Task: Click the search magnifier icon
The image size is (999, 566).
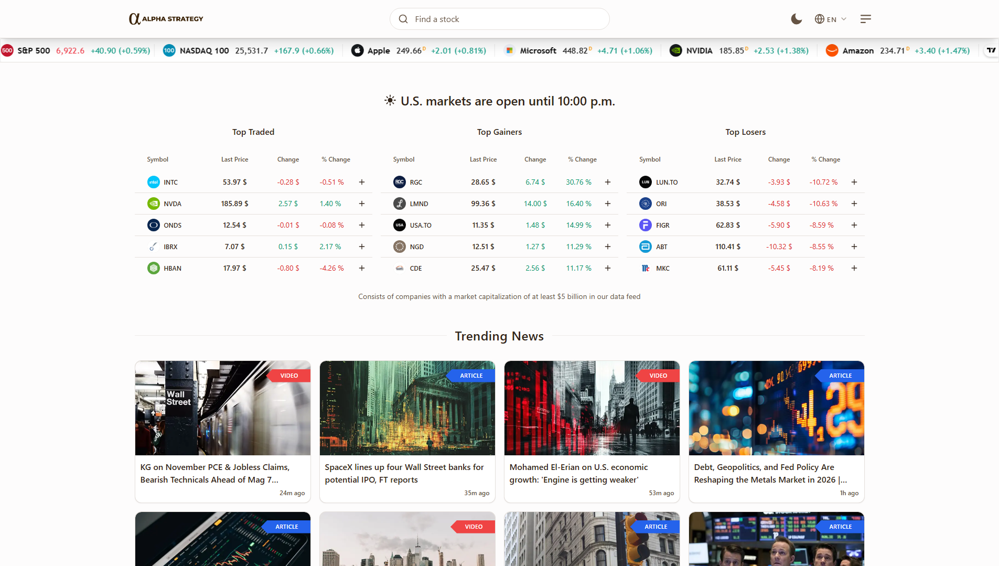Action: [x=403, y=19]
